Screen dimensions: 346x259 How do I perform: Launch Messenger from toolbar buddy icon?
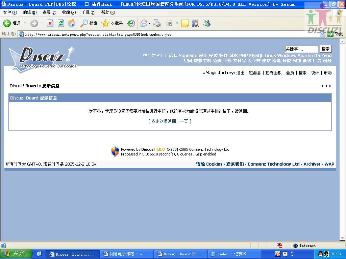point(207,23)
